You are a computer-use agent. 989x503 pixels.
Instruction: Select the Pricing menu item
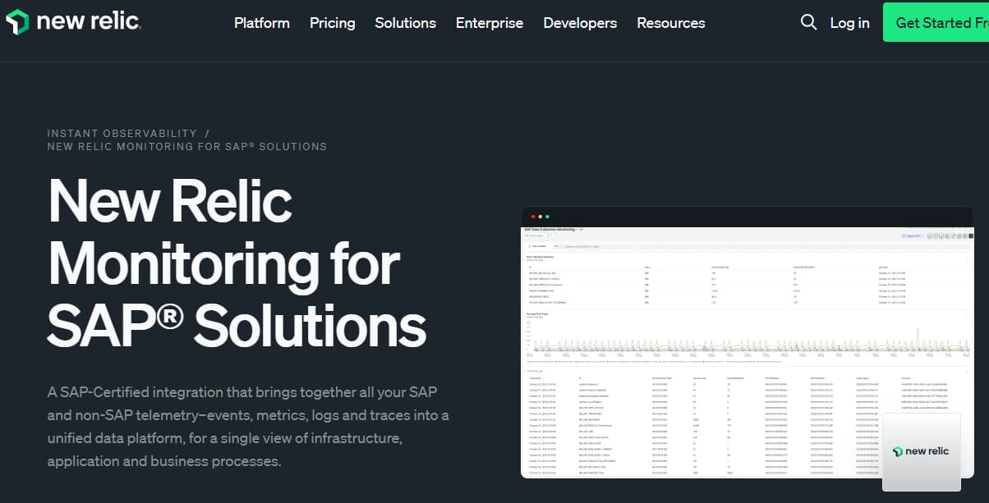(x=332, y=23)
